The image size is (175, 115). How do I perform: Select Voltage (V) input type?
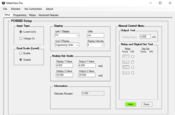[x=27, y=38]
